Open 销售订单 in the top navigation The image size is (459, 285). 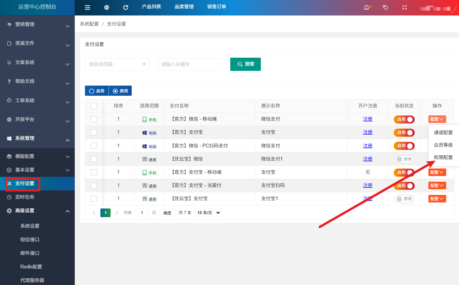(x=217, y=7)
